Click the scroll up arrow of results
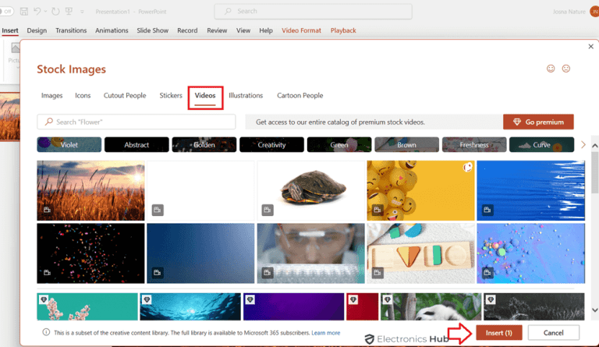Viewport: 599px width, 347px height. tap(595, 146)
